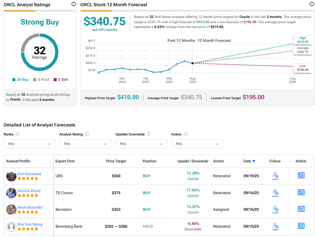Open Nay Soe Naing analyst profile link
315x237 pixels.
30,224
